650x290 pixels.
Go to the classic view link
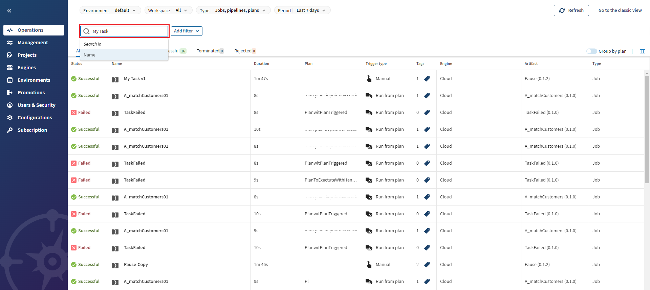point(620,10)
